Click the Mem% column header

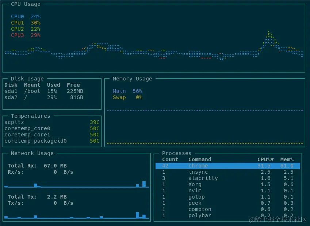coord(287,160)
